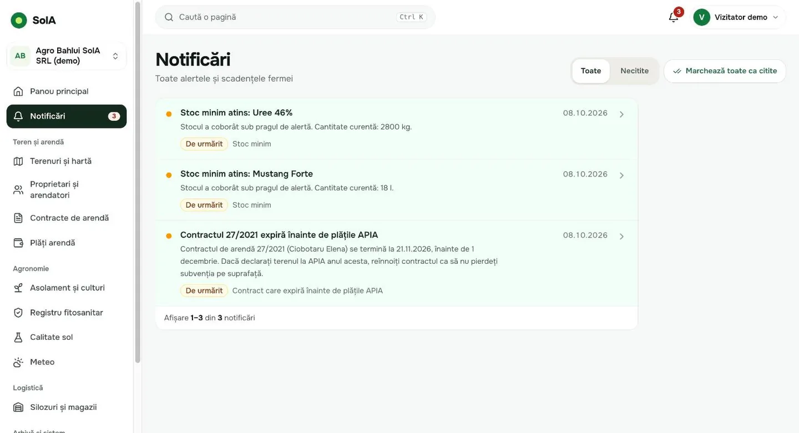Go to Plăți arendă page
Viewport: 799px width, 433px height.
[x=67, y=243]
